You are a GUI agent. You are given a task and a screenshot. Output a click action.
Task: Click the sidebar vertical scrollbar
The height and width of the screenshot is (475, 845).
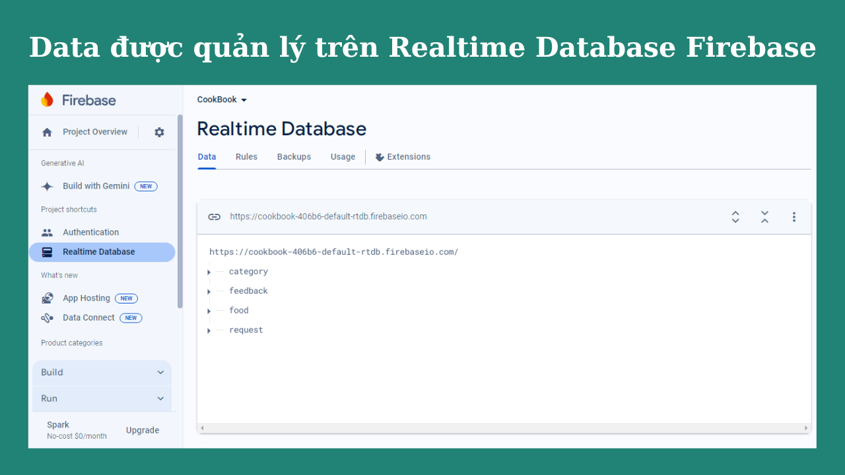point(180,211)
